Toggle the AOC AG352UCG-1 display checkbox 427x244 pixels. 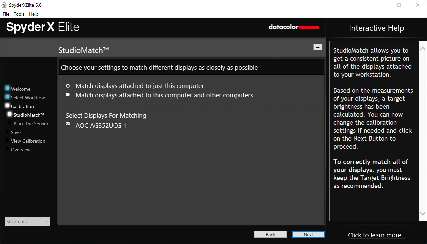(68, 124)
